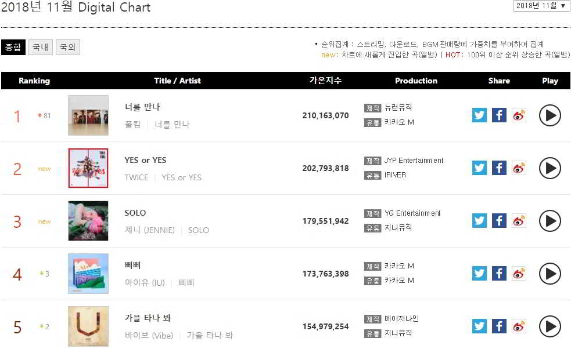Share 삐삐 on Twitter
The height and width of the screenshot is (349, 571).
coord(479,273)
